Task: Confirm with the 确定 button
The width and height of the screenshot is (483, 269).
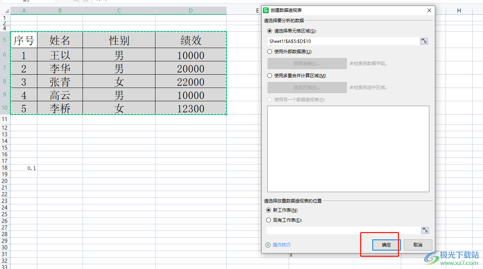Action: (x=386, y=245)
